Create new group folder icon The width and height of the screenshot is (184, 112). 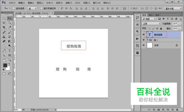(168, 109)
